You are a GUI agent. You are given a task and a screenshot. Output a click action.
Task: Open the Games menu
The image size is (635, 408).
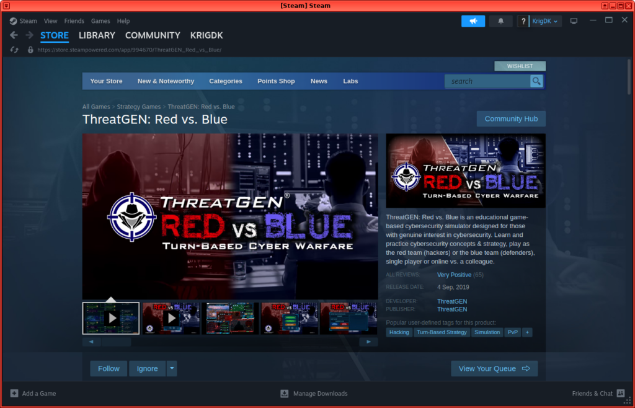click(100, 21)
